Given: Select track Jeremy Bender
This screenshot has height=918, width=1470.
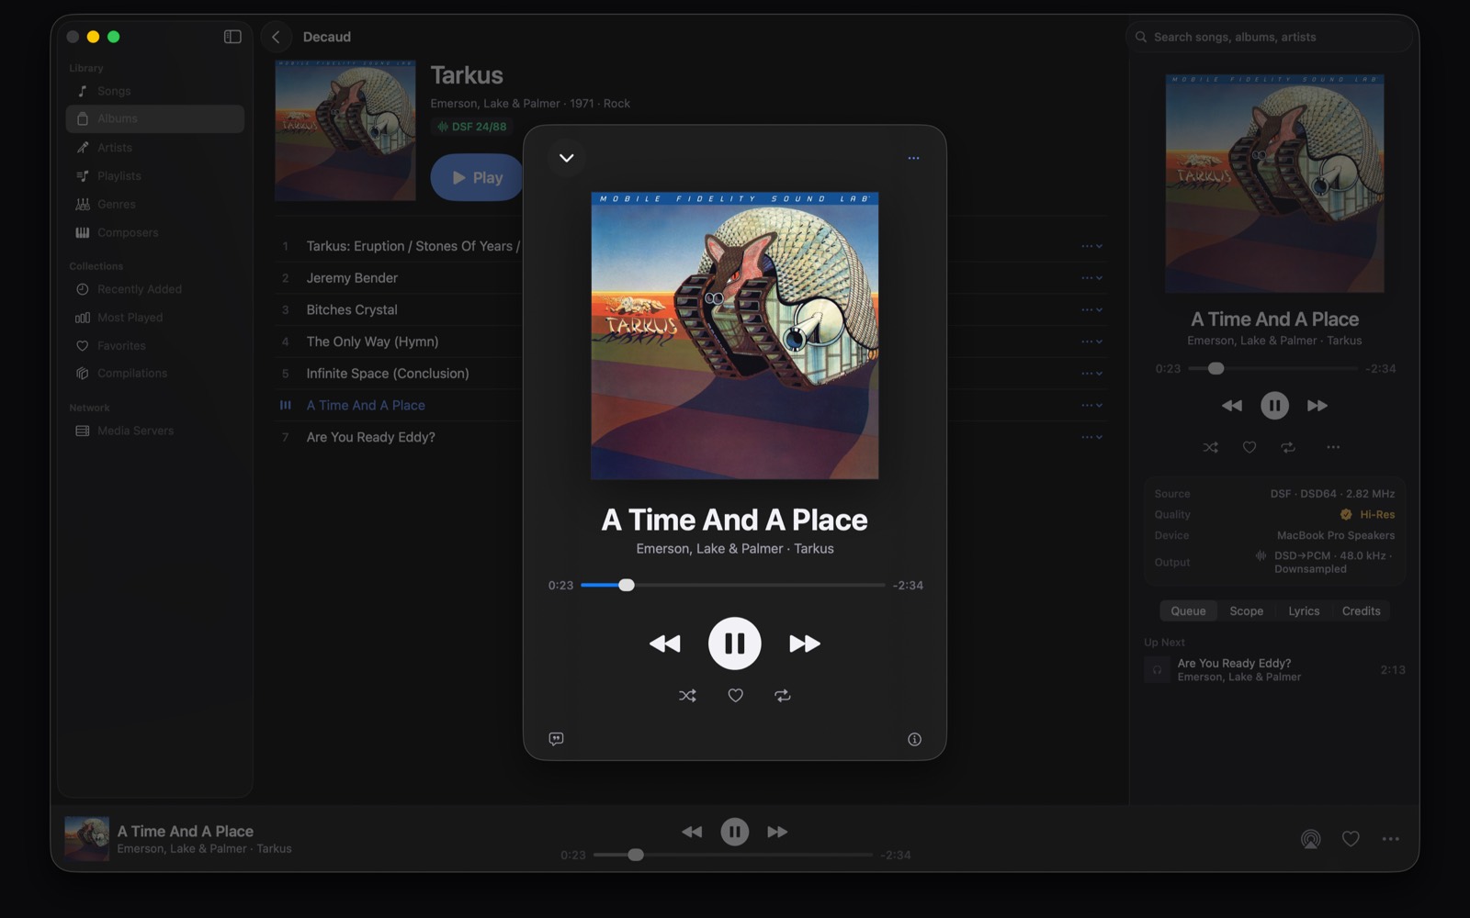Looking at the screenshot, I should (352, 278).
